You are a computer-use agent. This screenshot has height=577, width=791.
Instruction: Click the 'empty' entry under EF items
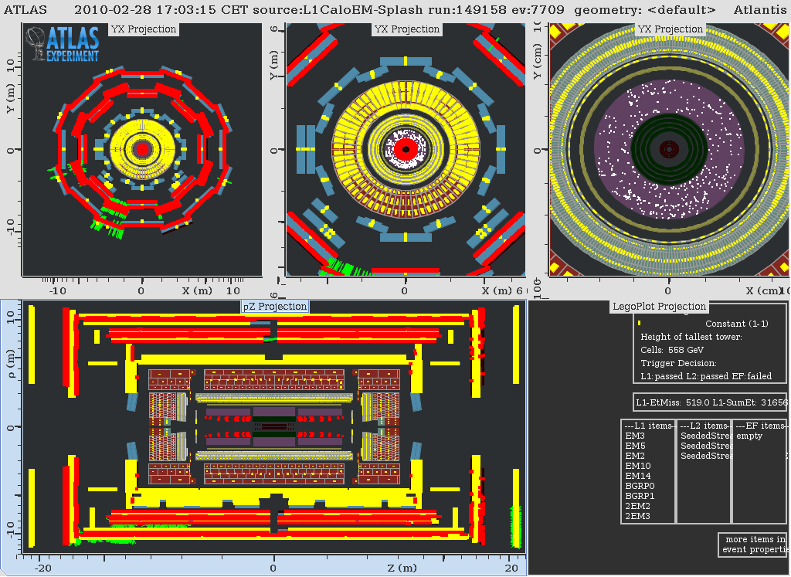(749, 436)
